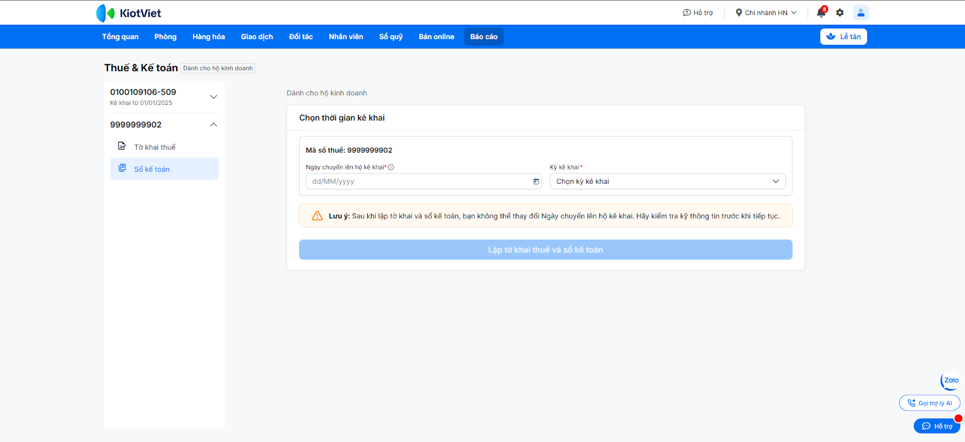
Task: Open the Chọn kỳ kê khai dropdown
Action: coord(668,182)
